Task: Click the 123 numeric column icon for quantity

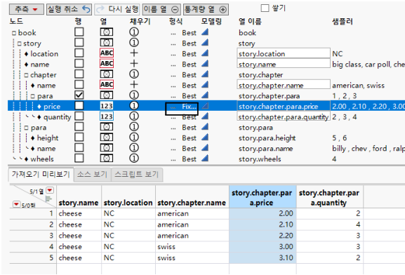Action: pyautogui.click(x=107, y=116)
